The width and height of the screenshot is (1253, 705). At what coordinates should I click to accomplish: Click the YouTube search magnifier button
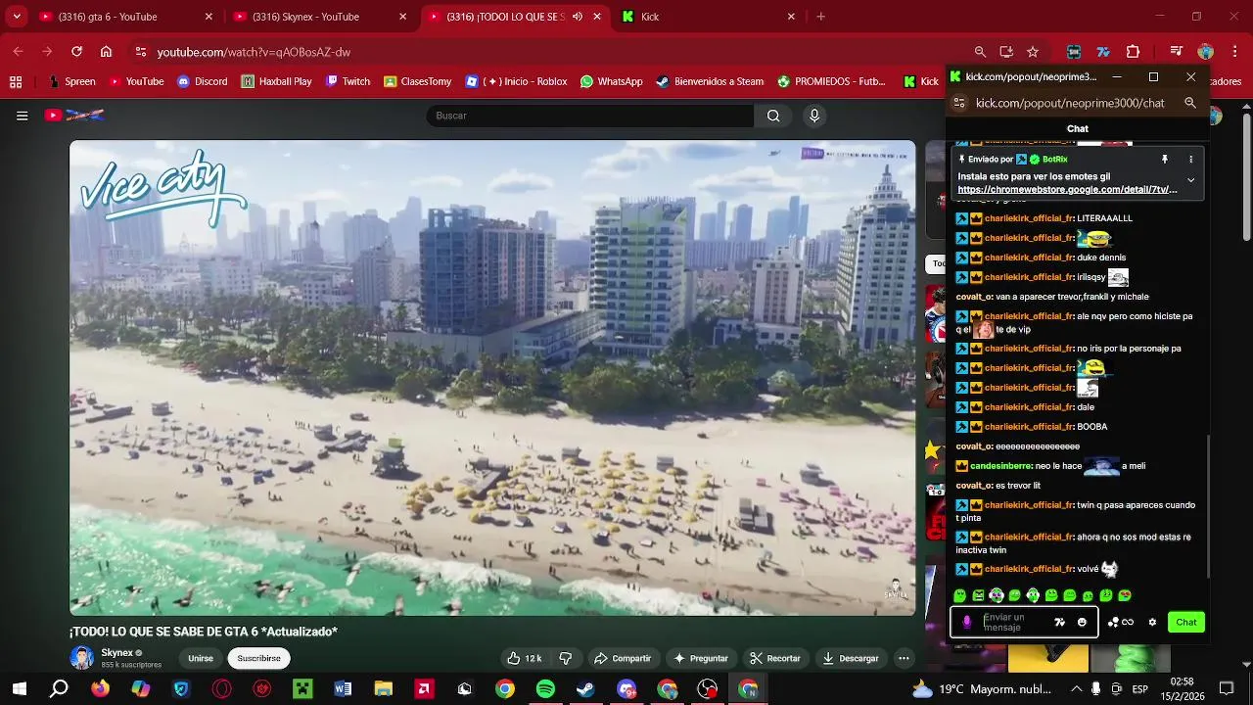[773, 116]
